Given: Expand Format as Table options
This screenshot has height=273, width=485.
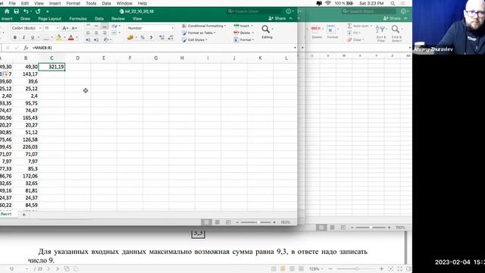Looking at the screenshot, I should (x=199, y=33).
